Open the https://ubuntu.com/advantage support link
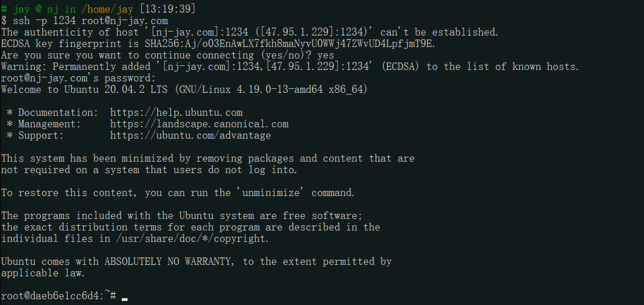Screen dimensions: 644x305 (191, 135)
